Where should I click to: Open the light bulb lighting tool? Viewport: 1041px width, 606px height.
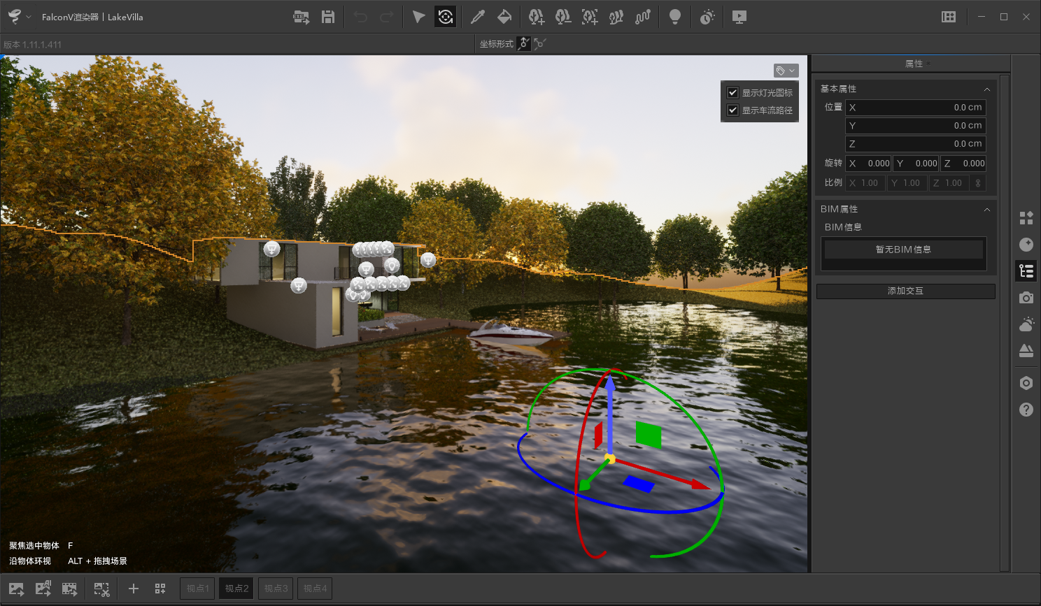click(x=674, y=17)
